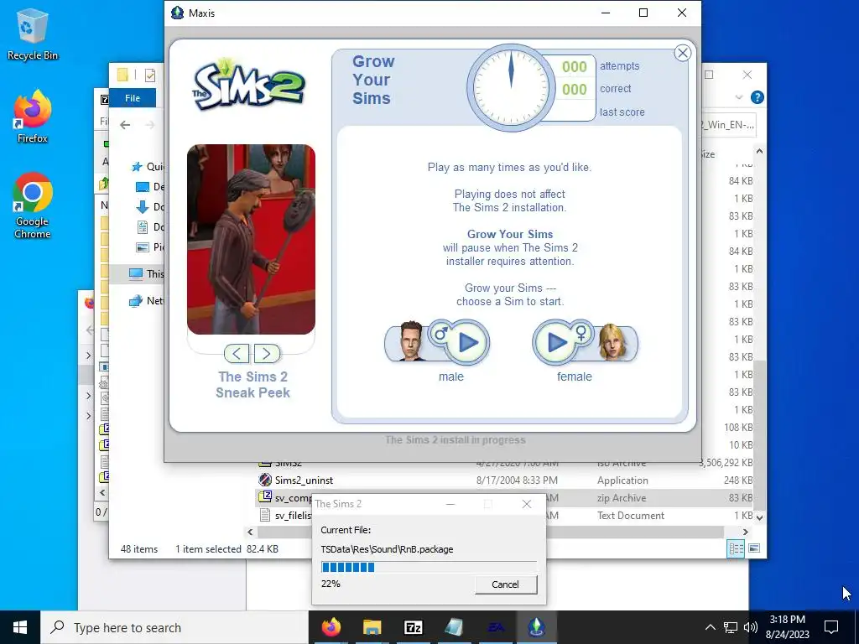Show the next Sneak Peek image
859x644 pixels.
pos(267,354)
